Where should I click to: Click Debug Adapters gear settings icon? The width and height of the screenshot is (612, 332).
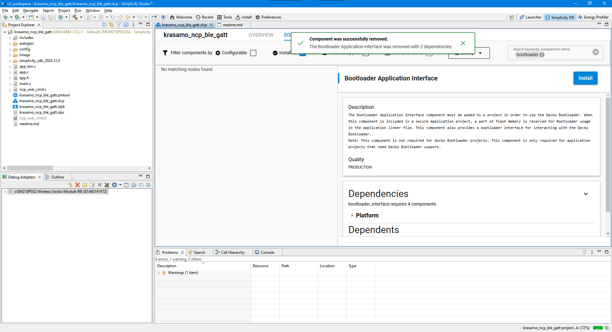114,185
